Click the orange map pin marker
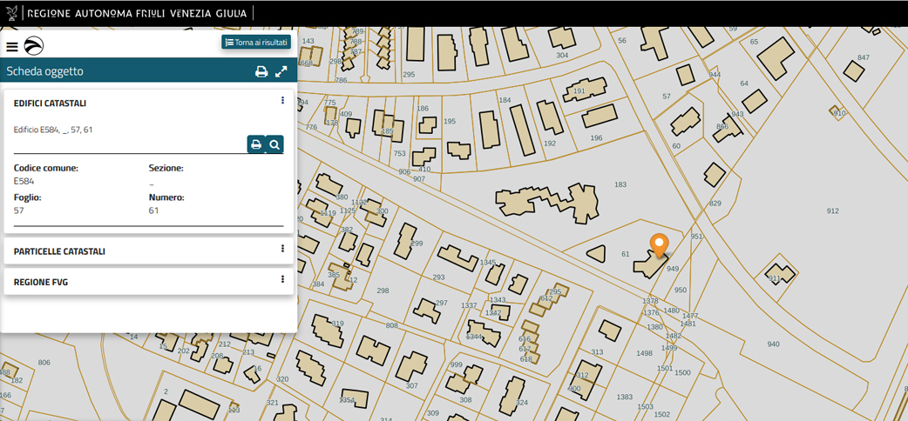Screen dimensions: 908x421 tap(660, 244)
